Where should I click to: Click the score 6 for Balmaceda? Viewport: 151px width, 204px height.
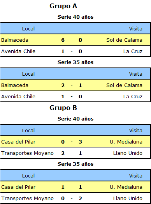pyautogui.click(x=63, y=40)
